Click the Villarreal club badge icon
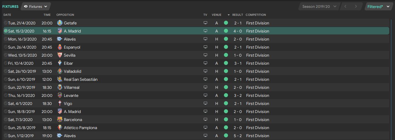The width and height of the screenshot is (395, 140). tap(60, 87)
